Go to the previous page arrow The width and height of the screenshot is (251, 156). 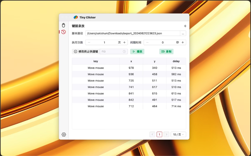[152, 135]
